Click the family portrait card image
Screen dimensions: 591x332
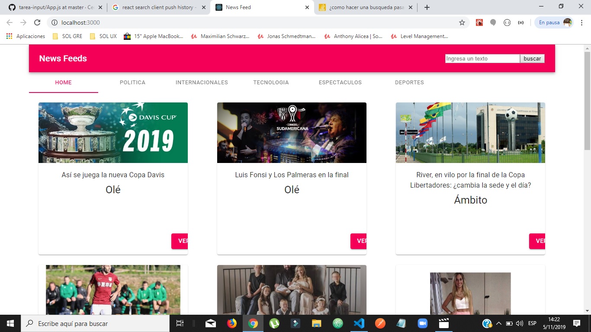click(292, 290)
